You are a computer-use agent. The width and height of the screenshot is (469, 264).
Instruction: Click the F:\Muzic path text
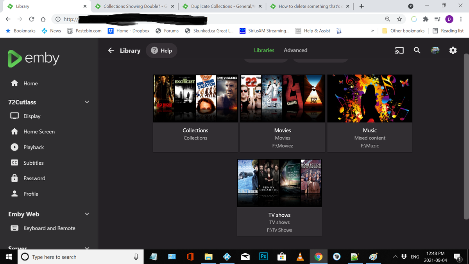point(370,145)
